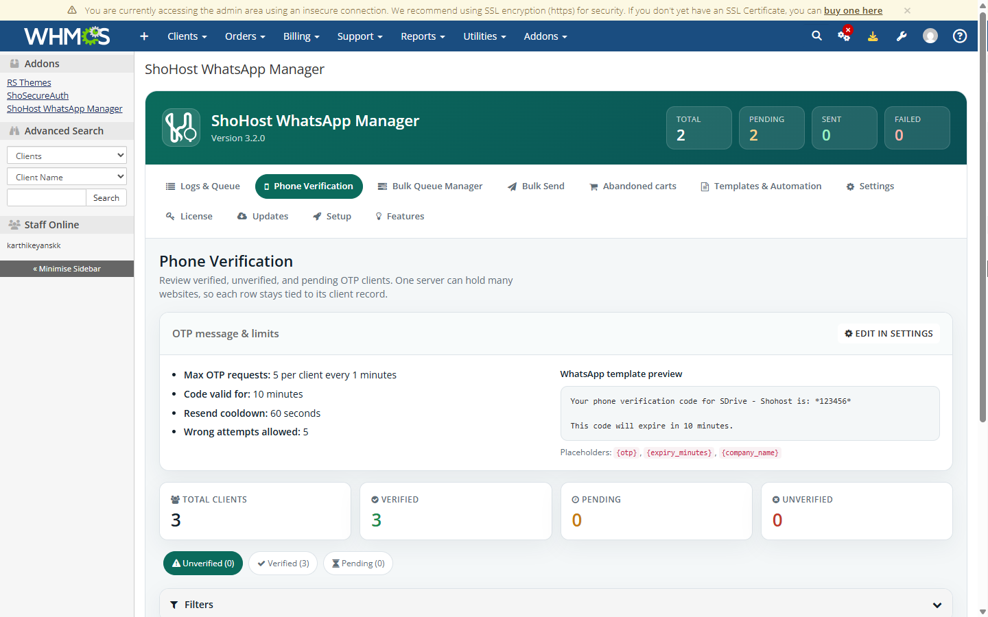Open the ShoSecureAuth addon link
988x617 pixels.
click(38, 95)
